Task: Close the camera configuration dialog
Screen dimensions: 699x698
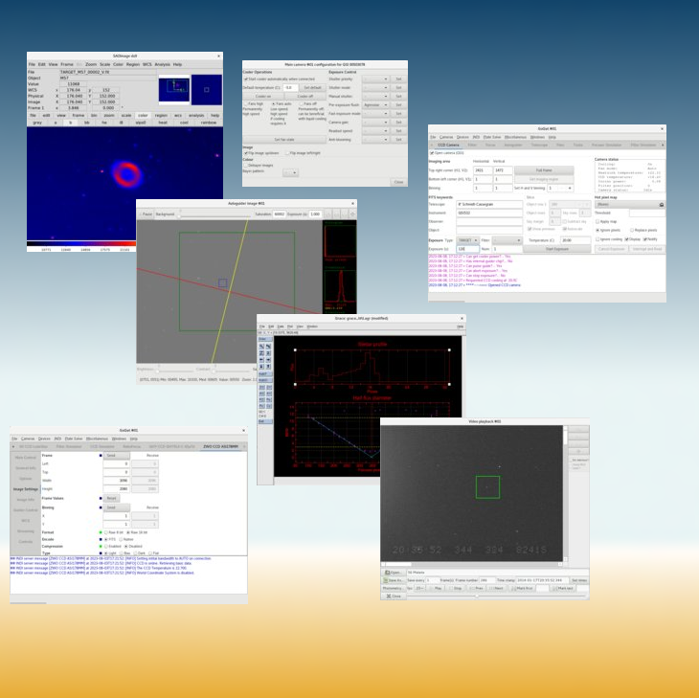Action: (x=398, y=182)
